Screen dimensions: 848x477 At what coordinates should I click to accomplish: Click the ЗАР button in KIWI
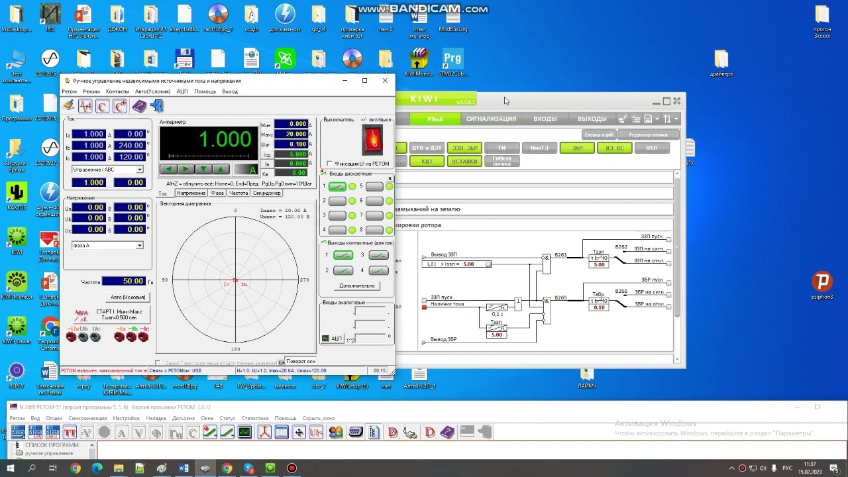coord(578,148)
